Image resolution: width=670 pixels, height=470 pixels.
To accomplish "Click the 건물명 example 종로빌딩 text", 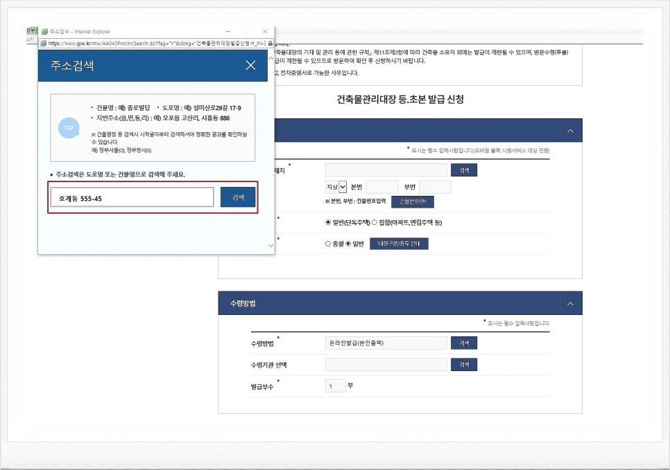I will pyautogui.click(x=139, y=108).
